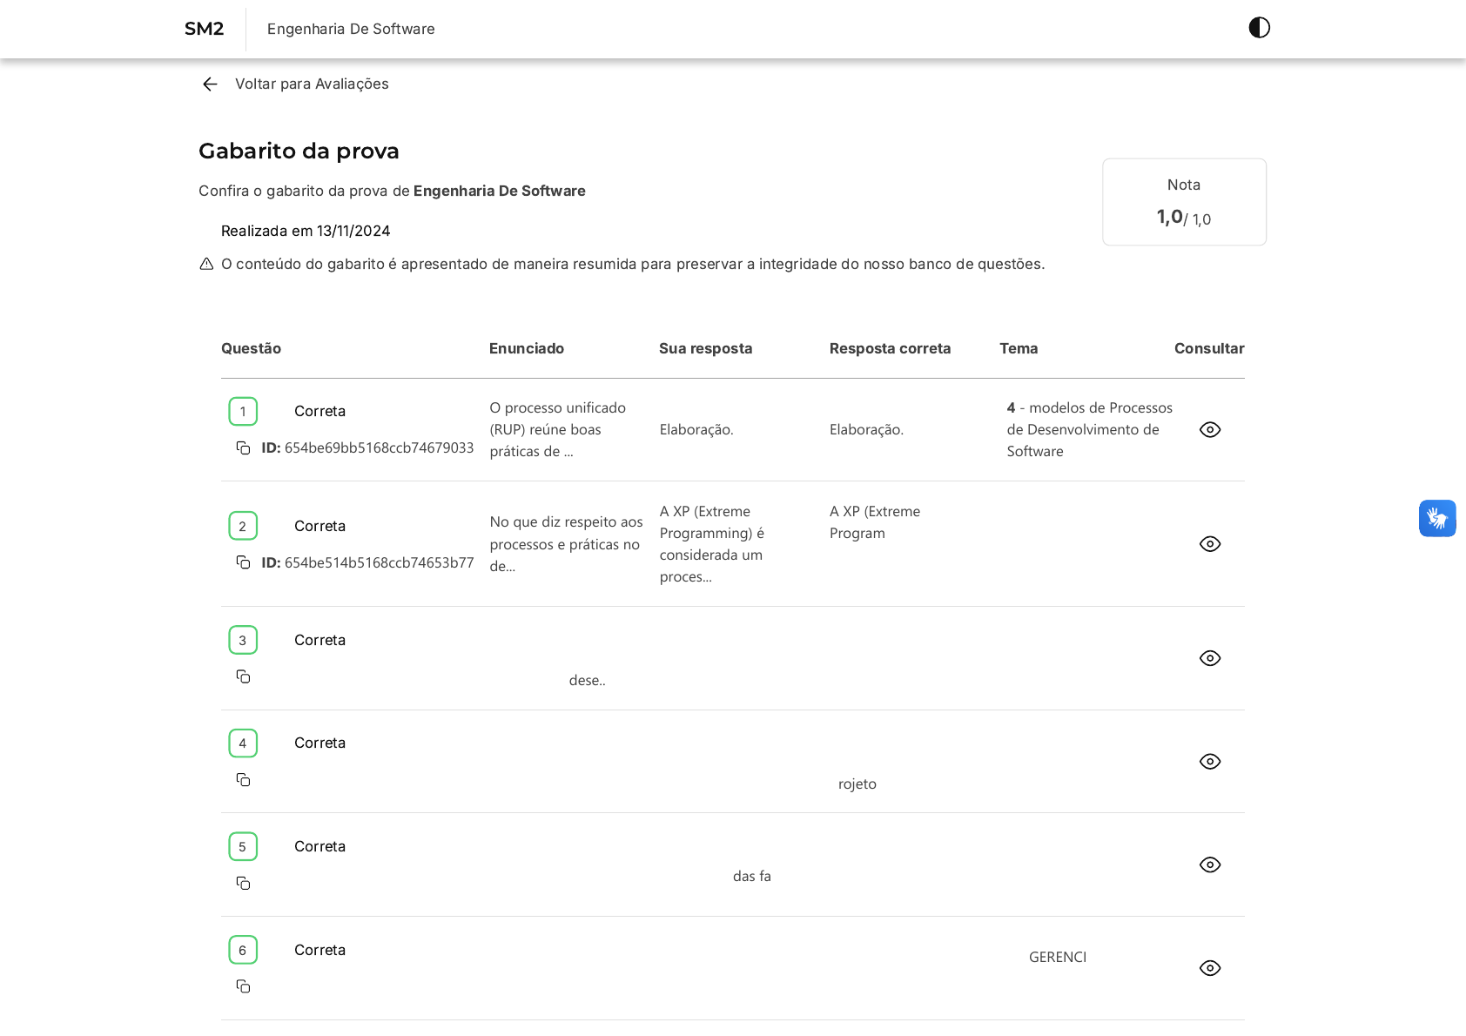Open question 5 eye icon

tap(1209, 865)
